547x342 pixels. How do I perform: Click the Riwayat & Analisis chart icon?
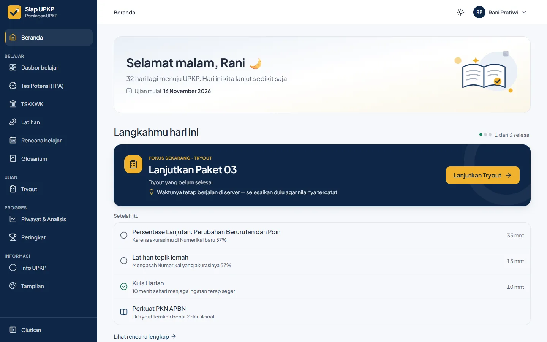(13, 219)
